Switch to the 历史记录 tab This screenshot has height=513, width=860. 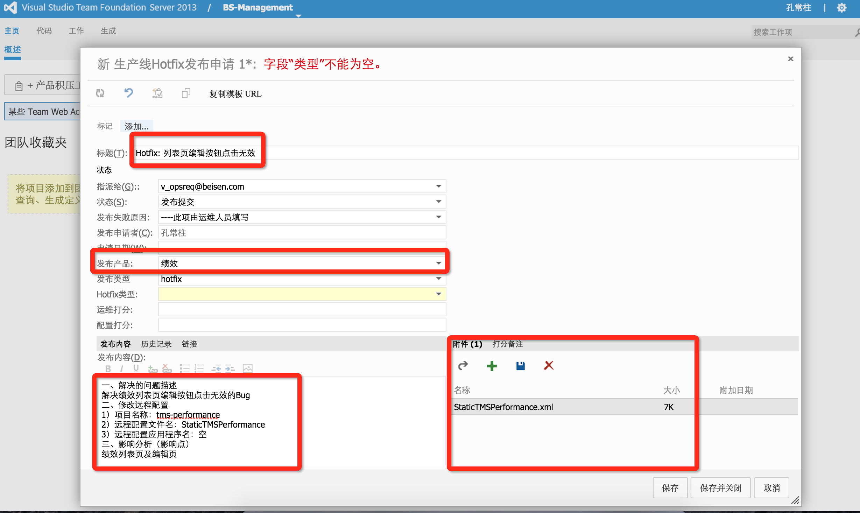(x=156, y=344)
